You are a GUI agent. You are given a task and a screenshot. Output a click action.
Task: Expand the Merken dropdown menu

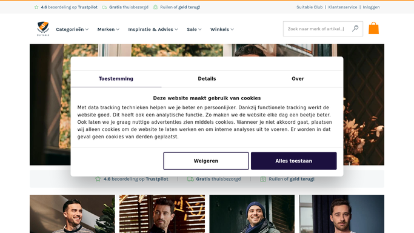109,29
